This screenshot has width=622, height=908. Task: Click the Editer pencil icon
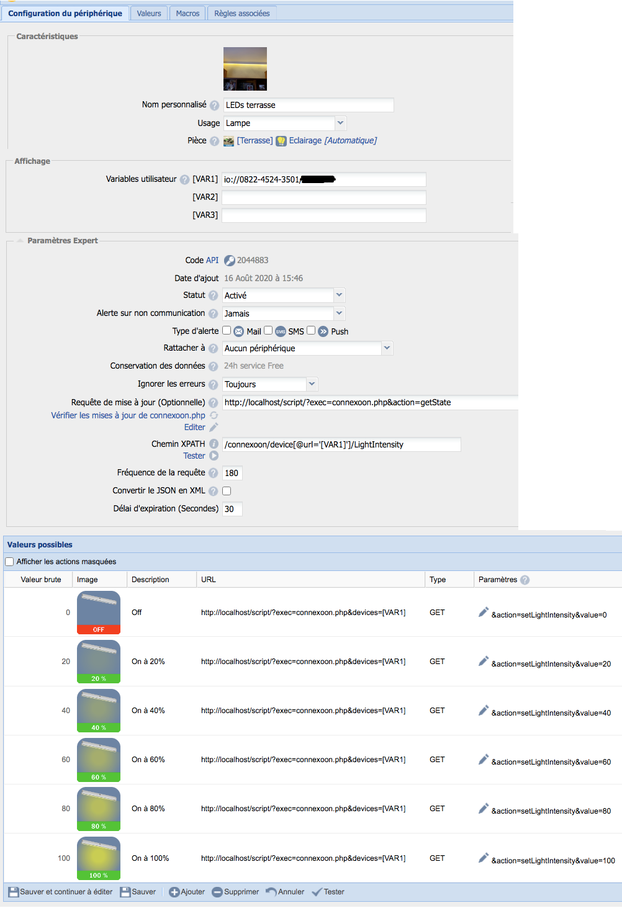pyautogui.click(x=214, y=428)
